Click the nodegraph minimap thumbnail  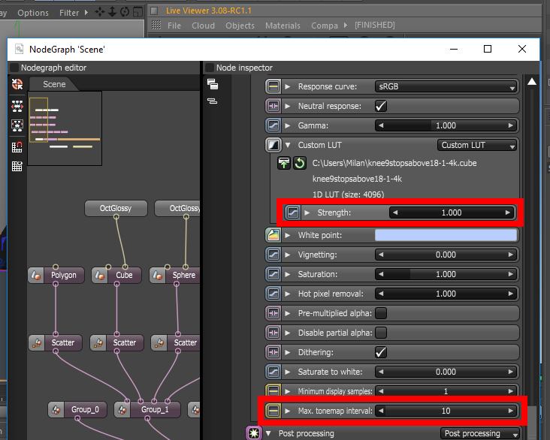pos(65,128)
